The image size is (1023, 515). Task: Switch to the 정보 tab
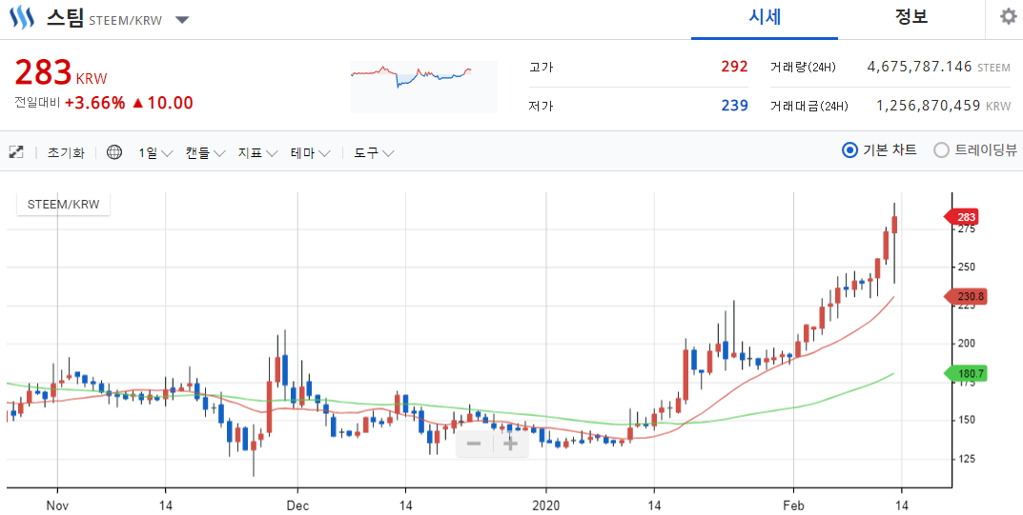(x=911, y=17)
